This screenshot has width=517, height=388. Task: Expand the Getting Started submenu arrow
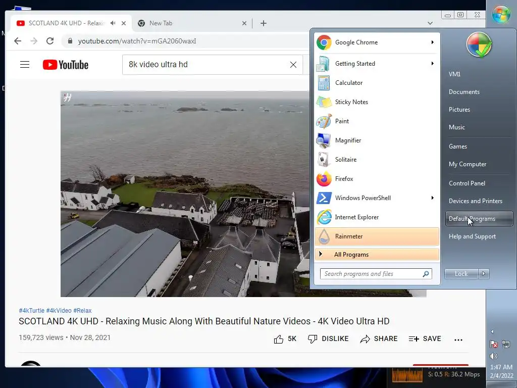(432, 63)
